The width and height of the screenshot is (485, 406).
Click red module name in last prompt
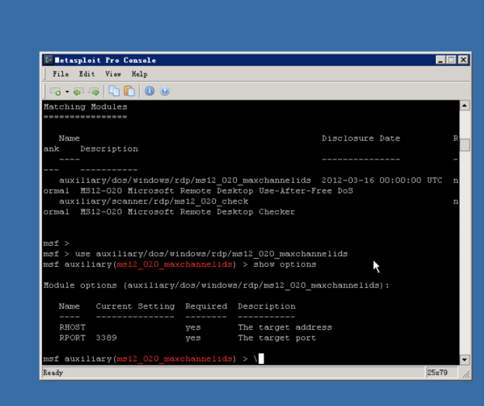click(x=175, y=358)
